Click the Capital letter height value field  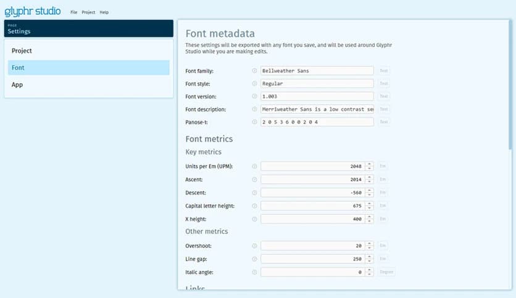pos(312,206)
